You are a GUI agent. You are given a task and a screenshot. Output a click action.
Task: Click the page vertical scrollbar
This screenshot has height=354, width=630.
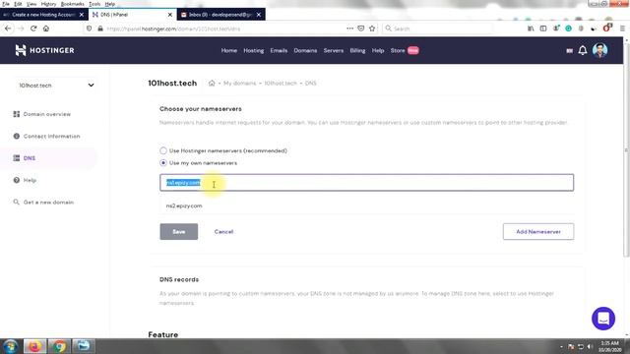click(x=626, y=149)
